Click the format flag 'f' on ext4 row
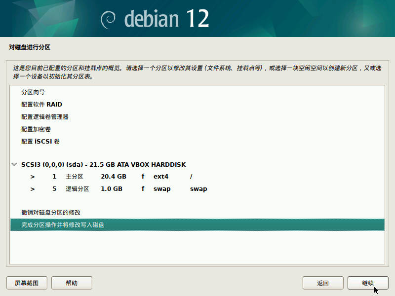This screenshot has width=395, height=296. pos(143,177)
